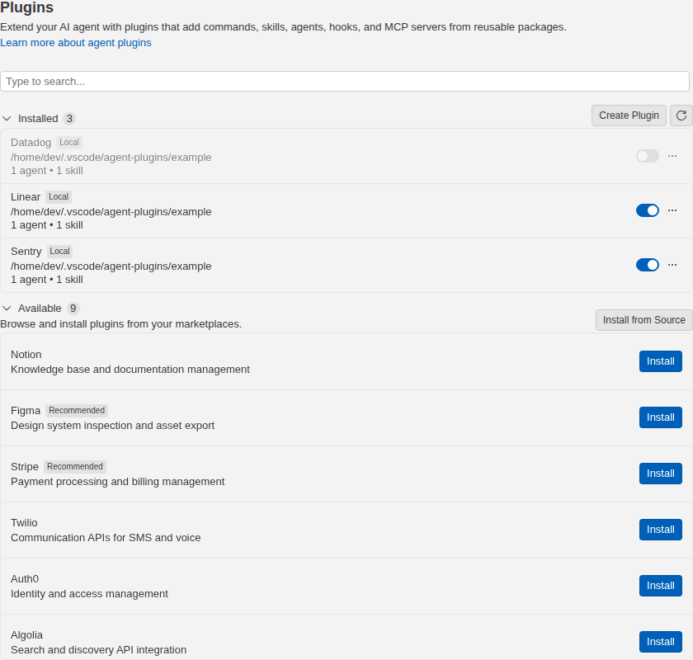Select the Auth0 plugin title

[x=25, y=579]
